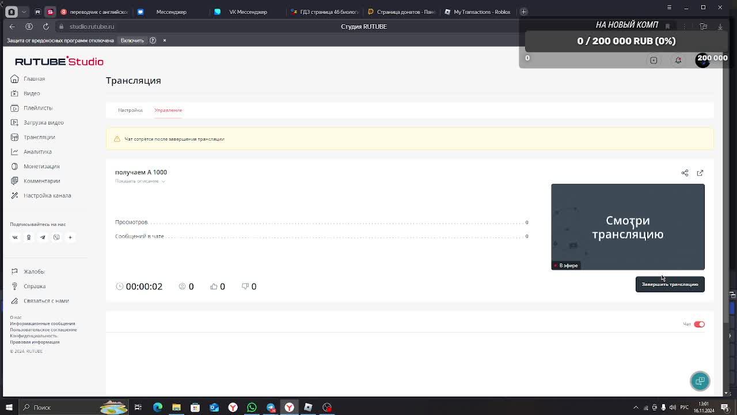The width and height of the screenshot is (737, 415).
Task: Open Настройка канала in the sidebar
Action: (41, 195)
